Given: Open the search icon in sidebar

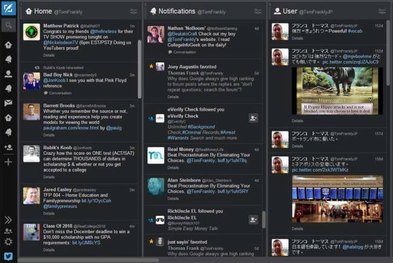Looking at the screenshot, I should pyautogui.click(x=8, y=25).
